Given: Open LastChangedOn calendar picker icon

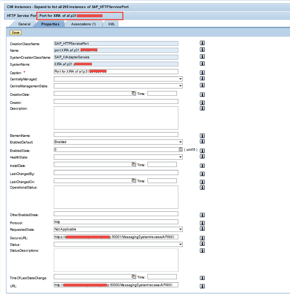Looking at the screenshot, I should (x=134, y=181).
